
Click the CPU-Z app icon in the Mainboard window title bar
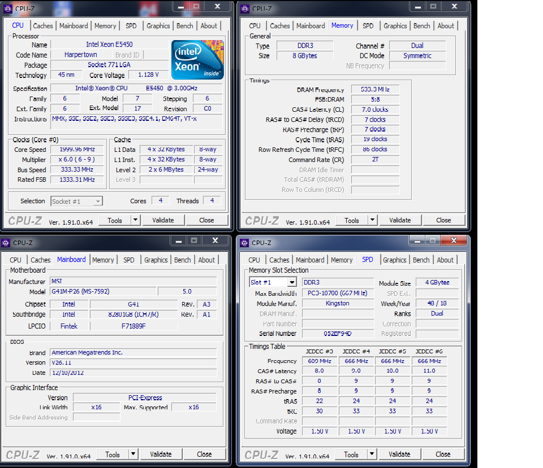pyautogui.click(x=6, y=243)
